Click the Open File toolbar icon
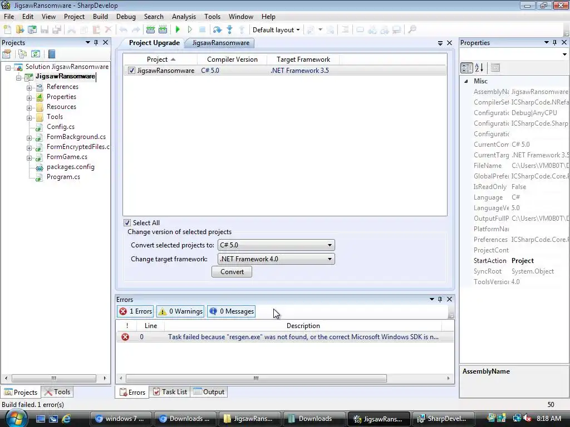Screen dimensions: 570x427 (19, 30)
